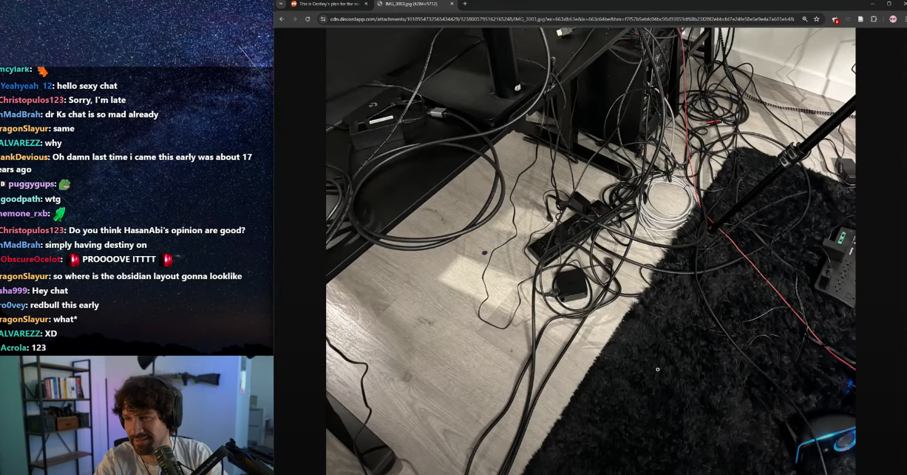Bookmark this page with star icon
The image size is (907, 475).
coord(817,18)
